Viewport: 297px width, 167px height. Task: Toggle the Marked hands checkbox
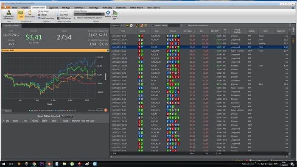153,25
